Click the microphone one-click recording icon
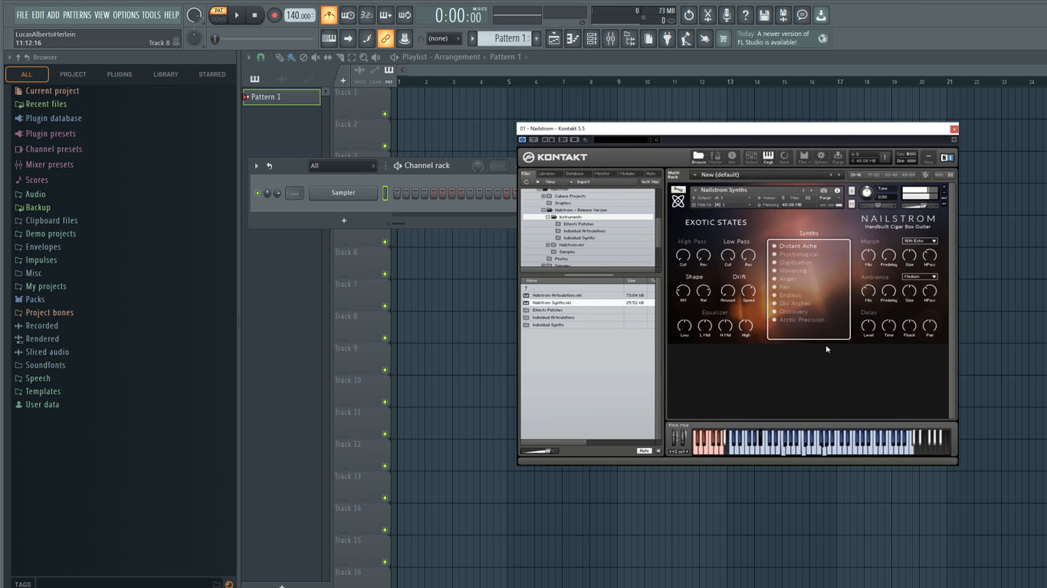1047x588 pixels. (x=726, y=15)
